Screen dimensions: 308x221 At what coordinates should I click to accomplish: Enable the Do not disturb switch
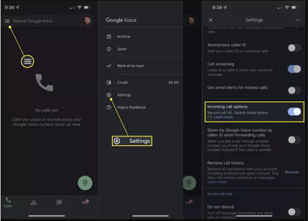click(294, 212)
